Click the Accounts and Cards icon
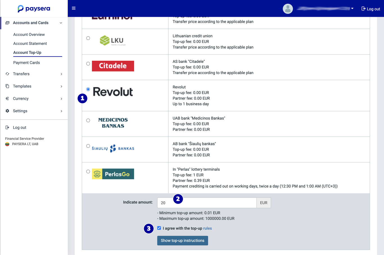 7,23
